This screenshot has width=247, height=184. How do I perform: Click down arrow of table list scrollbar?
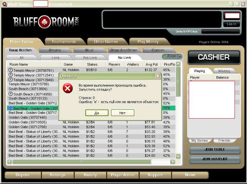coord(178,156)
